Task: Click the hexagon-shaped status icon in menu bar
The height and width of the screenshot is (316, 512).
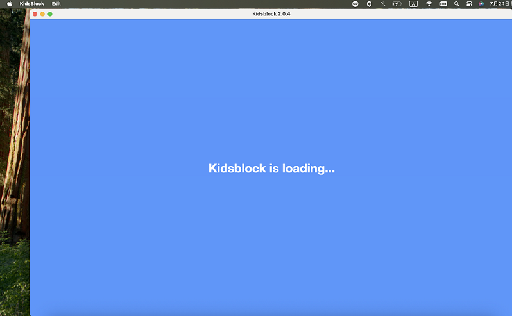Action: (x=369, y=4)
